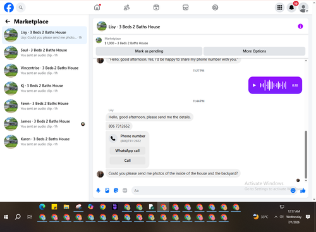Click message text '806 7312652'
The image size is (316, 232).
(x=119, y=126)
